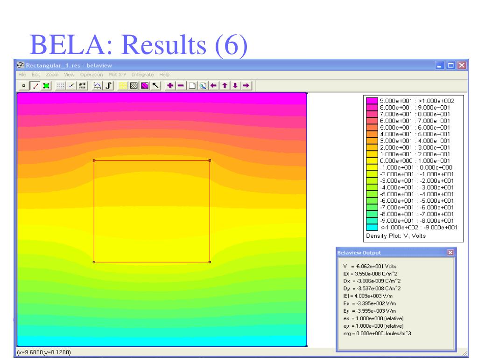Maximize the belaview window

pyautogui.click(x=450, y=65)
